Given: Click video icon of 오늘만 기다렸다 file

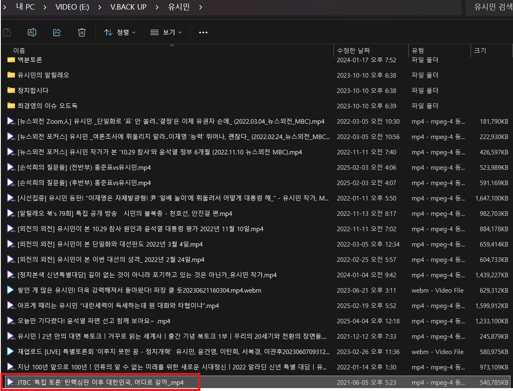Looking at the screenshot, I should point(11,321).
